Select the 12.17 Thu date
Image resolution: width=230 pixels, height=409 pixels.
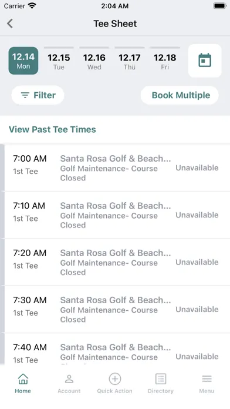(x=130, y=61)
